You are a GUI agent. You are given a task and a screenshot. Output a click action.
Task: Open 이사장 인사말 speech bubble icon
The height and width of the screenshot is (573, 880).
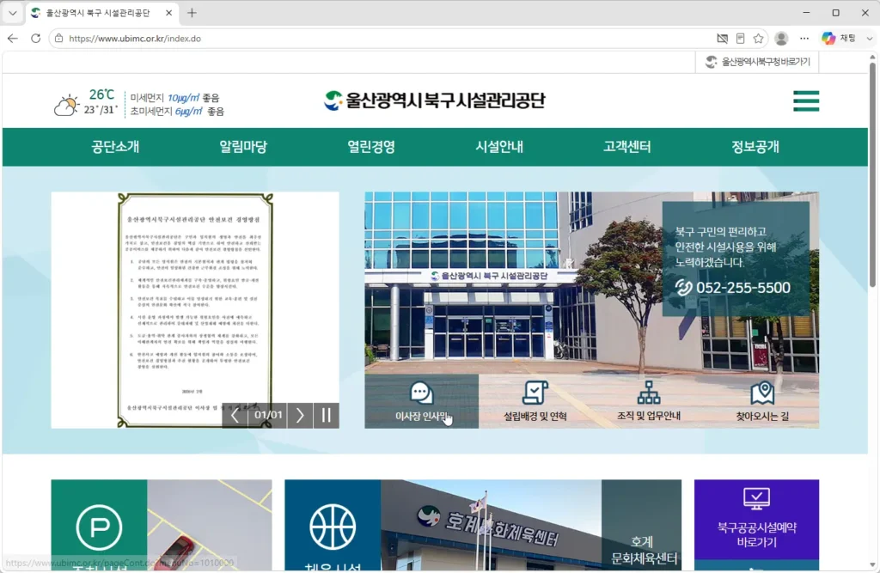coord(421,393)
